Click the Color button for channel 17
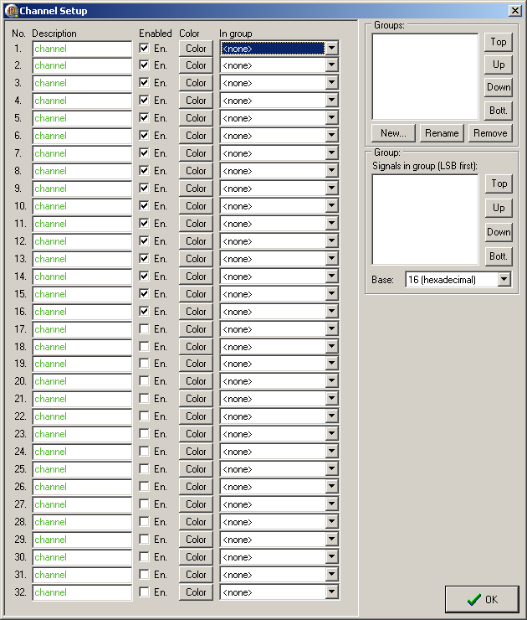This screenshot has height=620, width=527. point(196,329)
